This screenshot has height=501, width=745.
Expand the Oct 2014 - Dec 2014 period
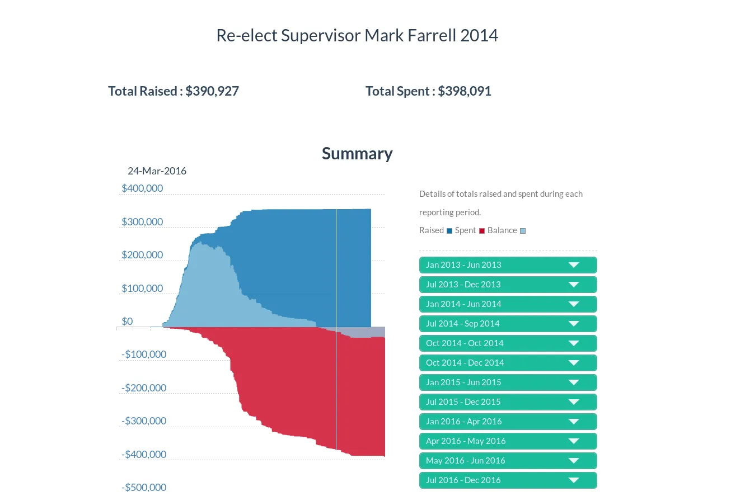point(507,362)
